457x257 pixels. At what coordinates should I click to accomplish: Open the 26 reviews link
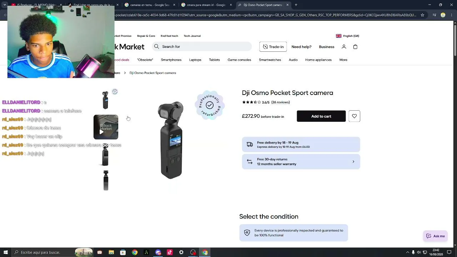point(281,102)
